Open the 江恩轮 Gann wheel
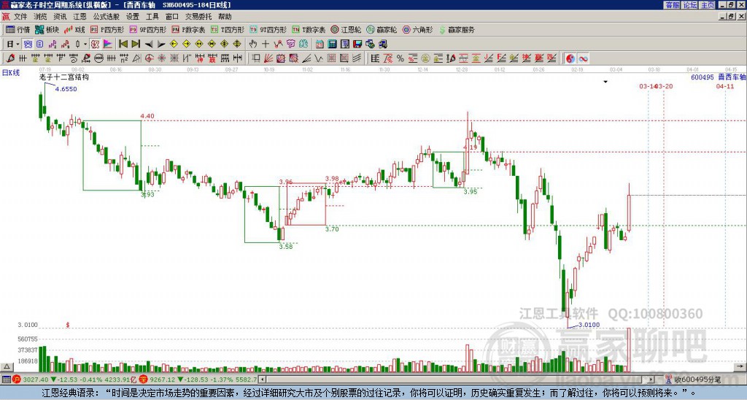747x400 pixels. point(346,29)
